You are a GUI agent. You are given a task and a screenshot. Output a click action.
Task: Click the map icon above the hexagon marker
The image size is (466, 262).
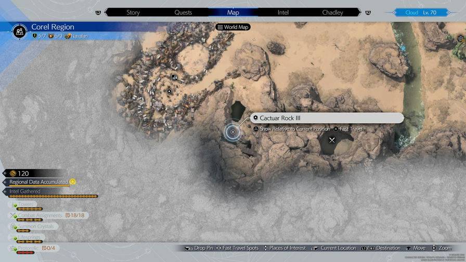coord(175,78)
